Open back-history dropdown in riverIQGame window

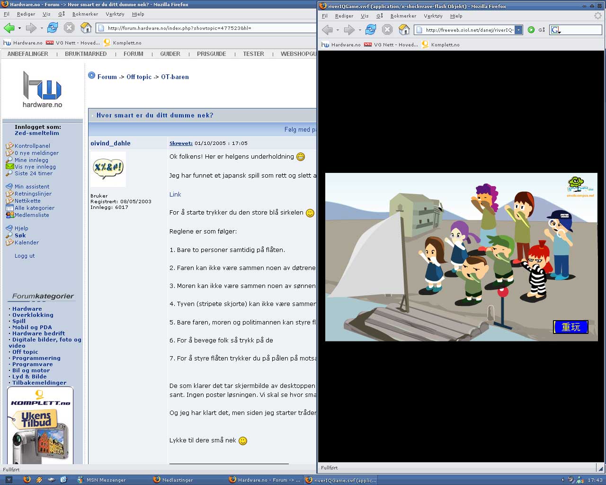point(338,30)
